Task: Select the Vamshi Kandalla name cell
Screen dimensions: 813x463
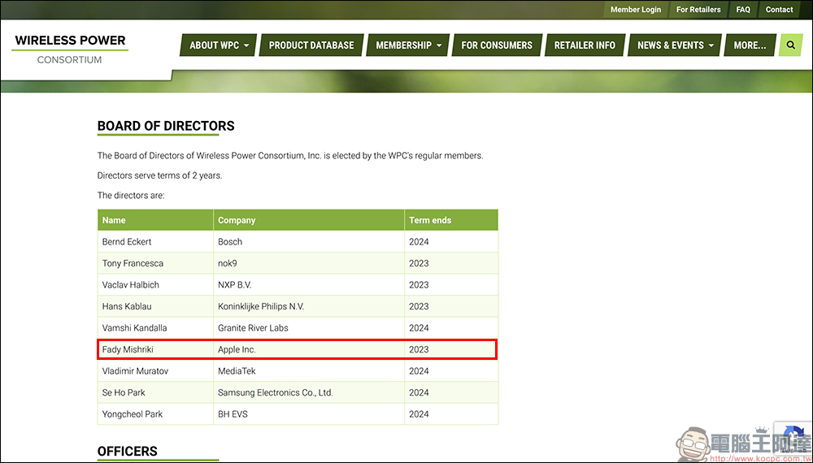Action: 155,328
